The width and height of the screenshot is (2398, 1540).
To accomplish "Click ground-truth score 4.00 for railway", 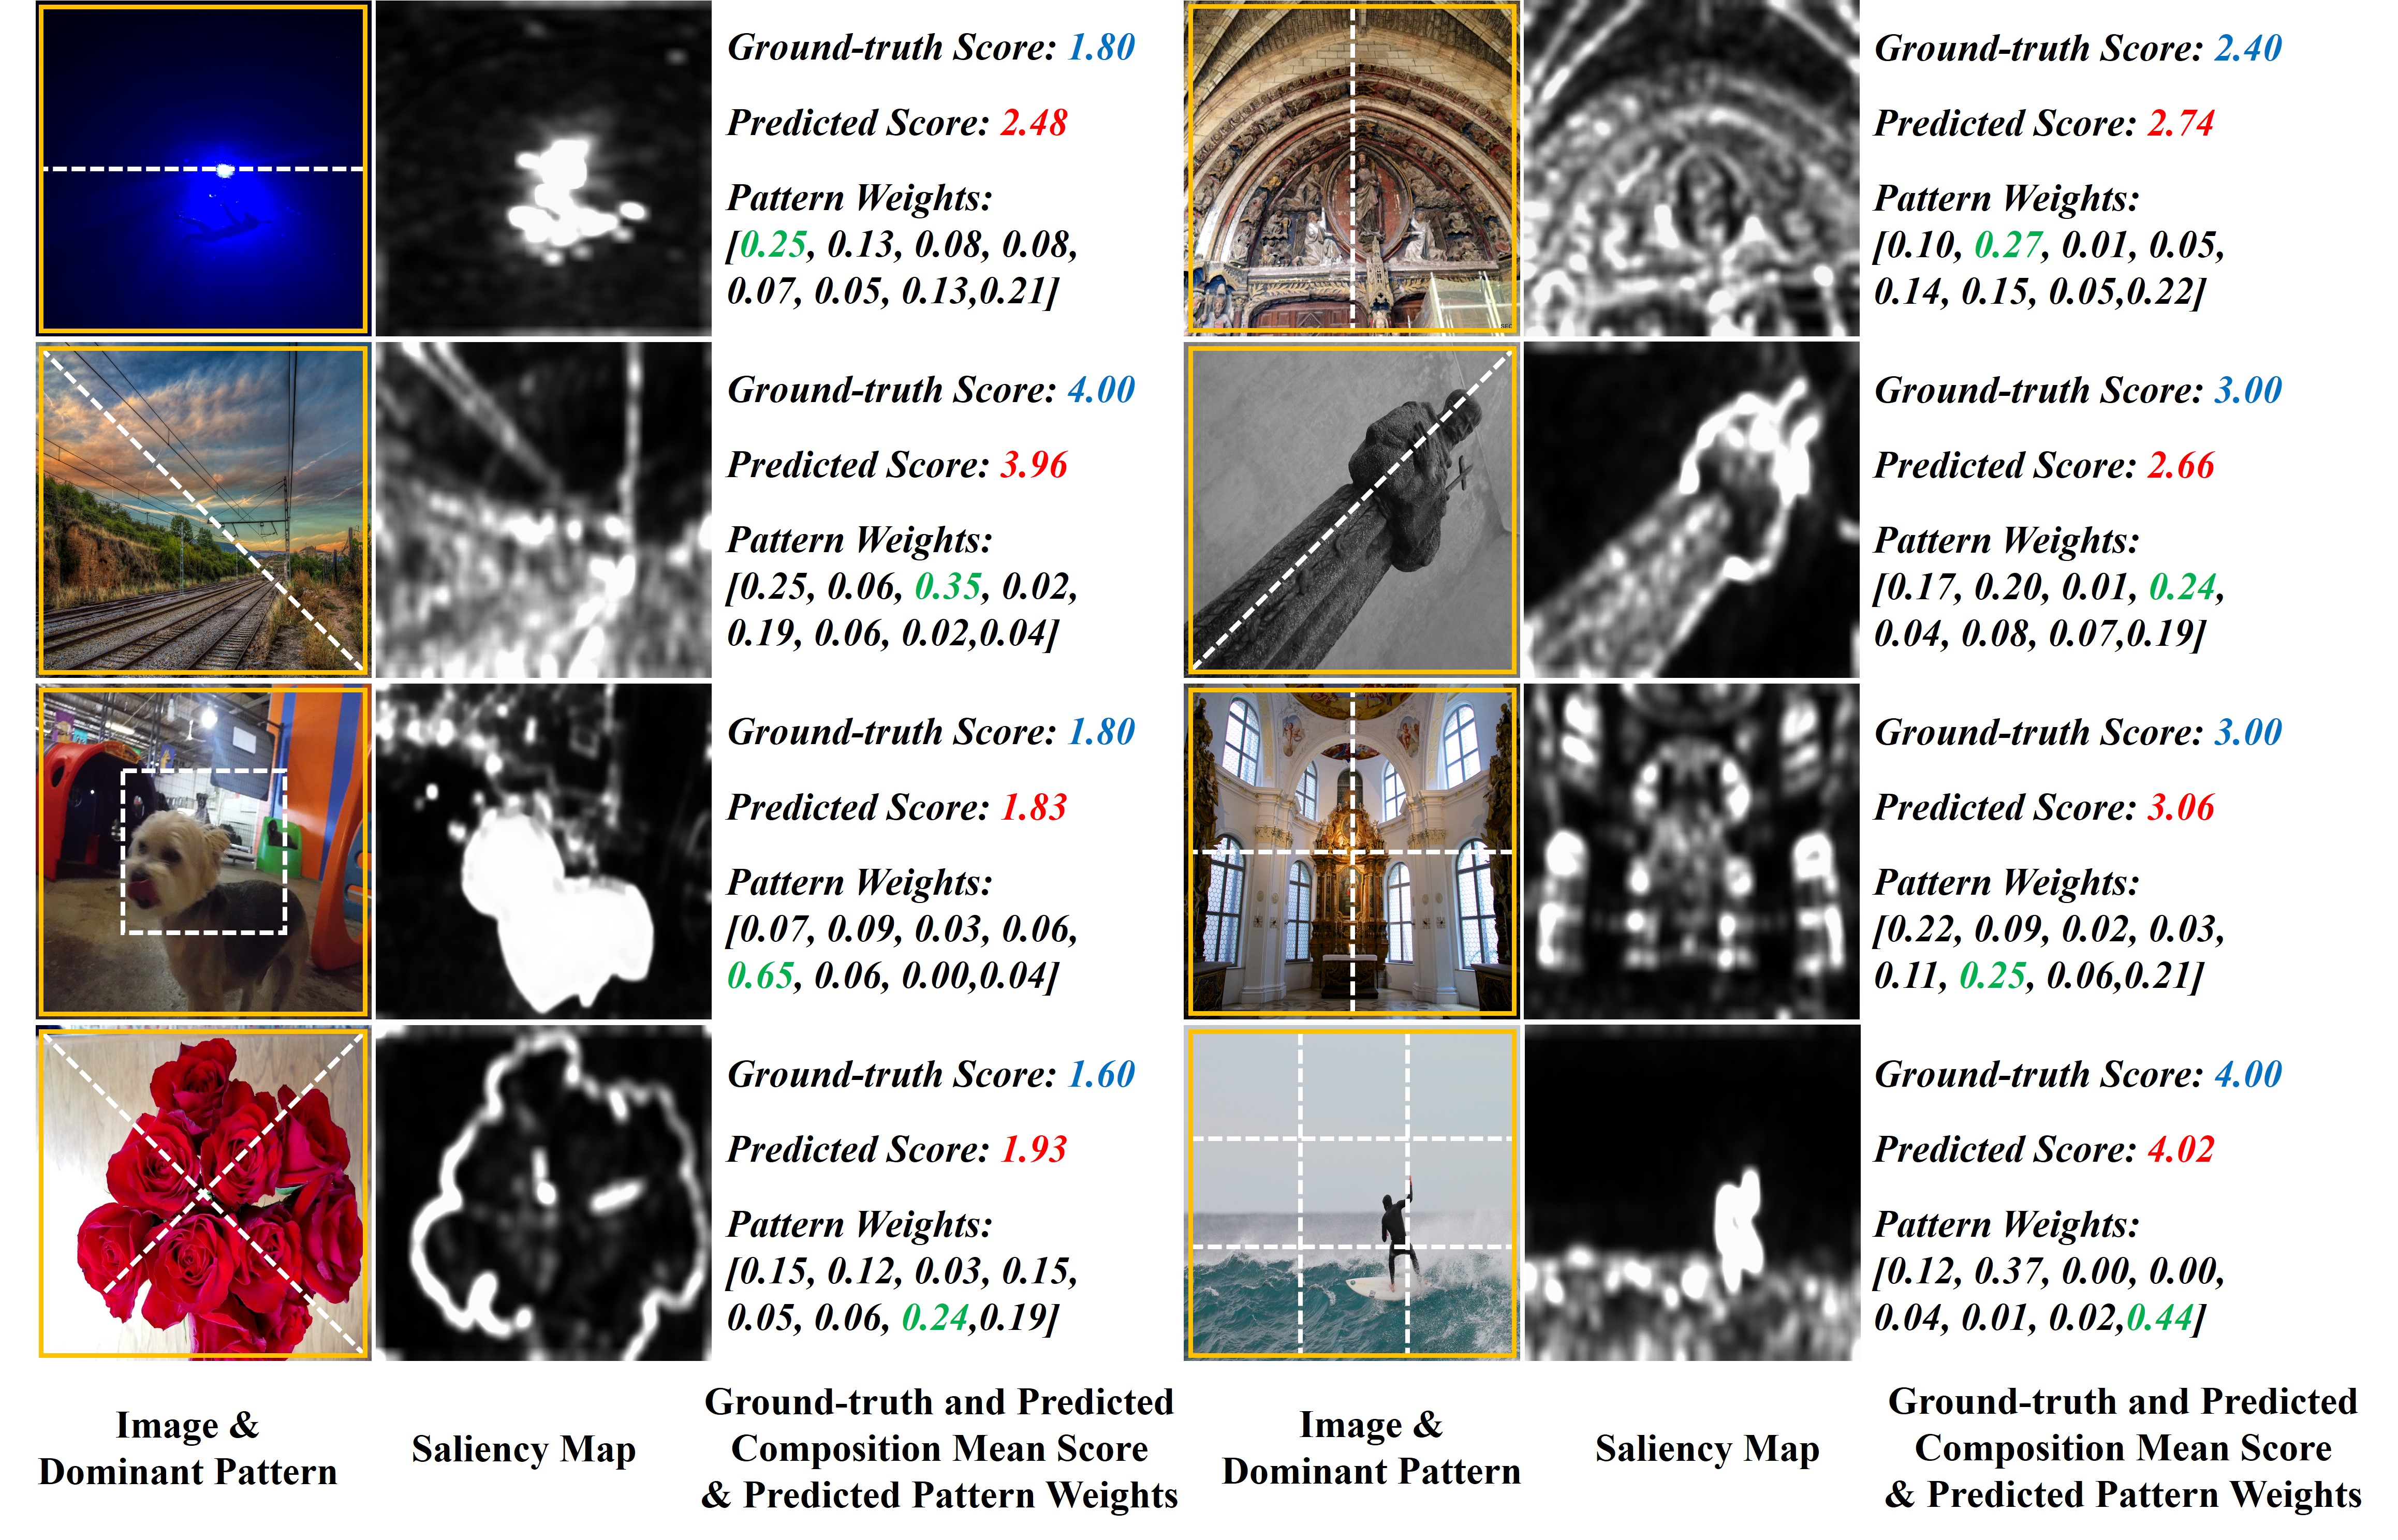I will 1100,390.
